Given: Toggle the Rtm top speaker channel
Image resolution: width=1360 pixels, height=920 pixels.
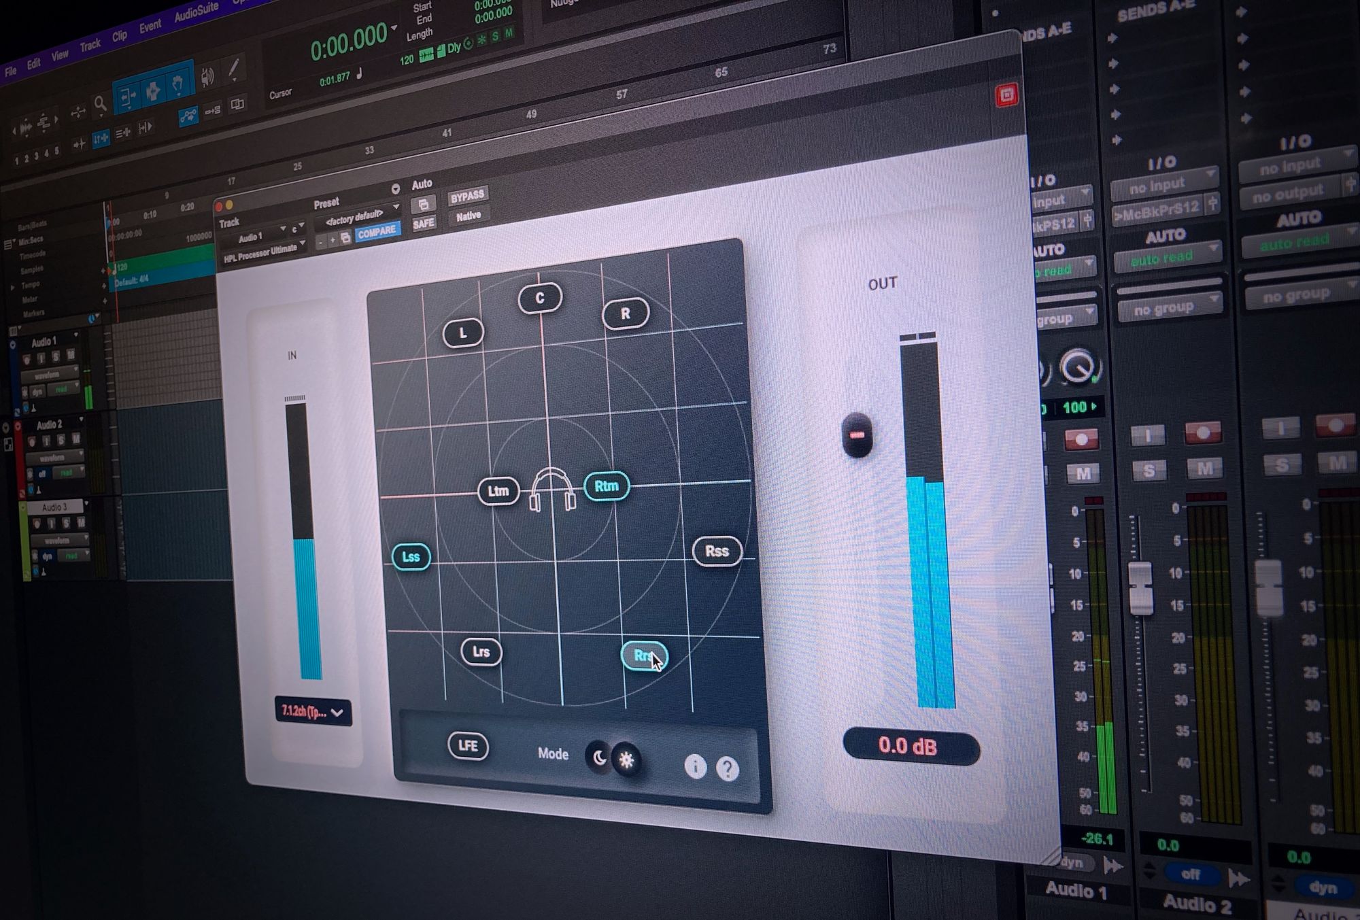Looking at the screenshot, I should [607, 486].
